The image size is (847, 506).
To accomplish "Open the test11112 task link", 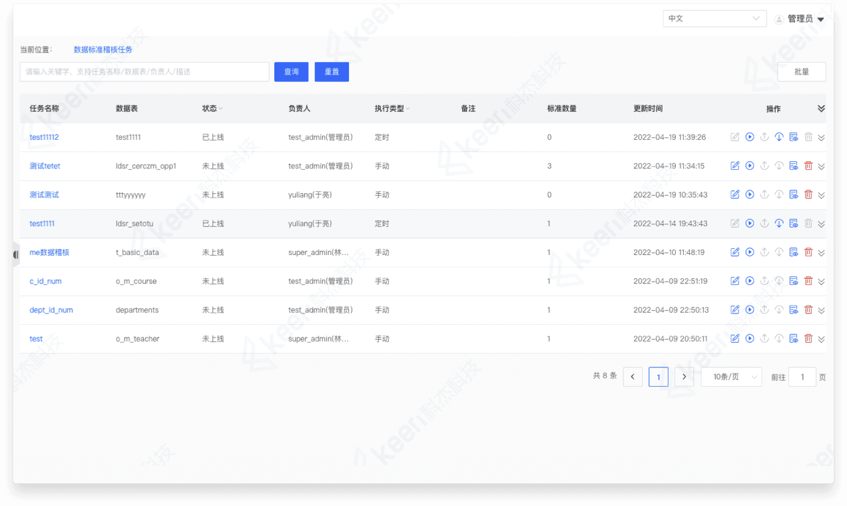I will (44, 137).
